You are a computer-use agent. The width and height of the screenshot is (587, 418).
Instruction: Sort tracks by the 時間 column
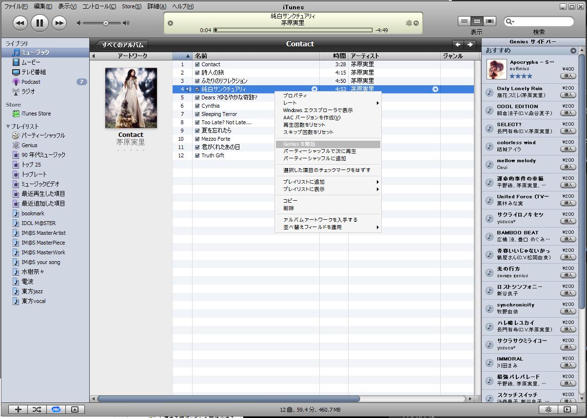[x=334, y=56]
